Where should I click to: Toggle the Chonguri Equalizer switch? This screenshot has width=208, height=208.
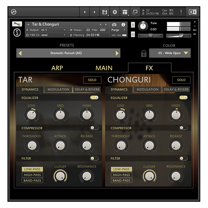pyautogui.click(x=183, y=97)
